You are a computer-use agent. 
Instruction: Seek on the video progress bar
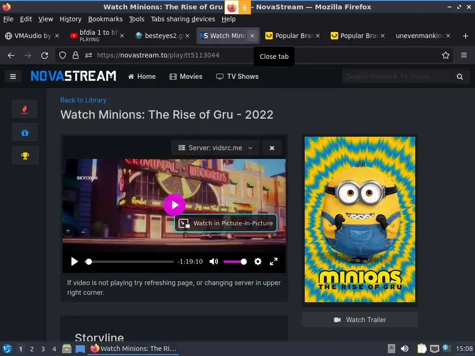[129, 261]
